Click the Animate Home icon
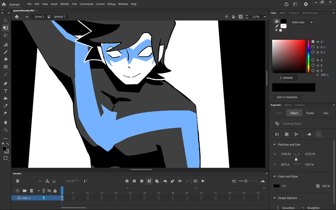The height and width of the screenshot is (210, 336). 4,4
